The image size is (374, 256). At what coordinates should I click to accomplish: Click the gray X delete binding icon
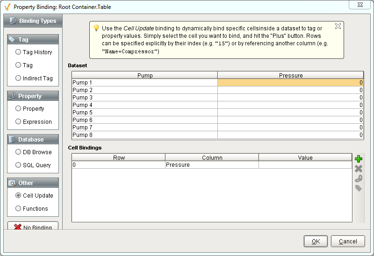tap(359, 169)
